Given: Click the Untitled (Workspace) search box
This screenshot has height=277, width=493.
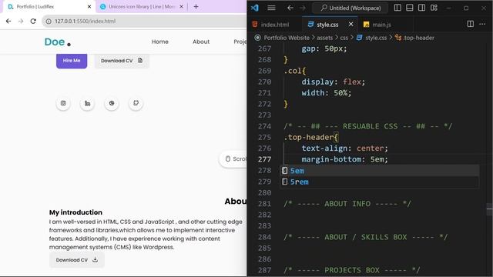Looking at the screenshot, I should click(x=350, y=8).
